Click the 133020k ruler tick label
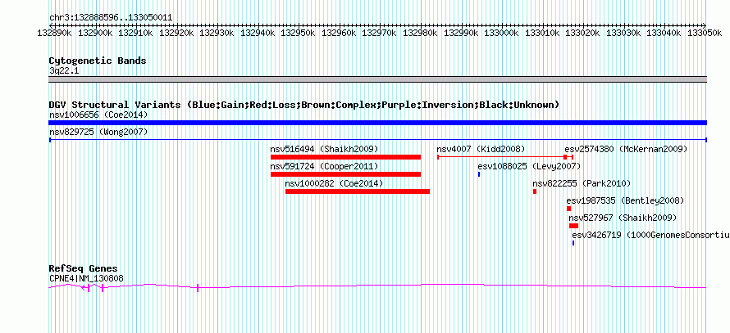The image size is (730, 333). point(583,33)
